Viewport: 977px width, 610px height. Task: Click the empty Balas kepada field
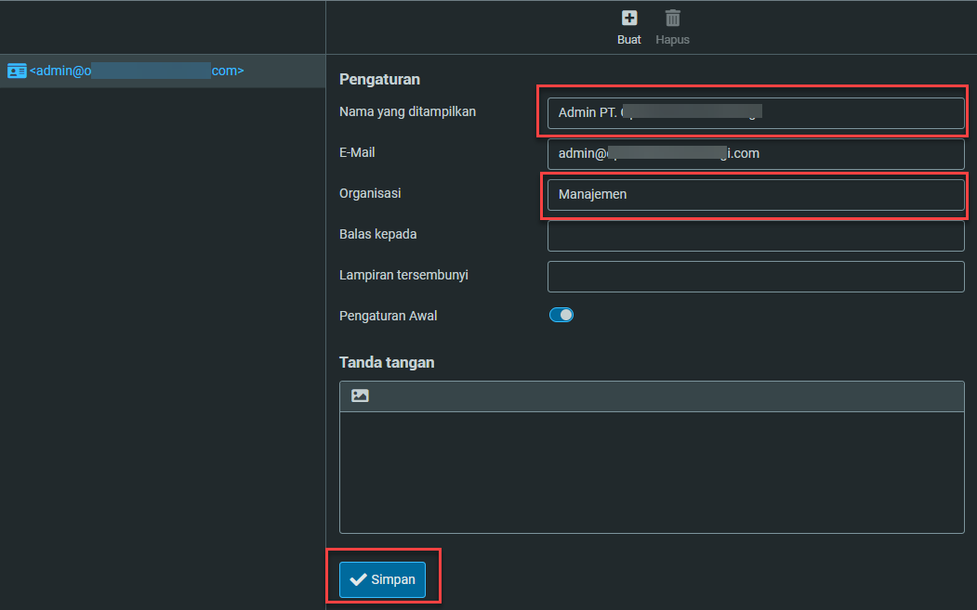coord(755,236)
